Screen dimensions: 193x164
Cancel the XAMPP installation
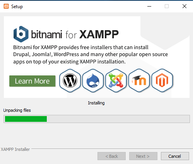click(x=175, y=156)
